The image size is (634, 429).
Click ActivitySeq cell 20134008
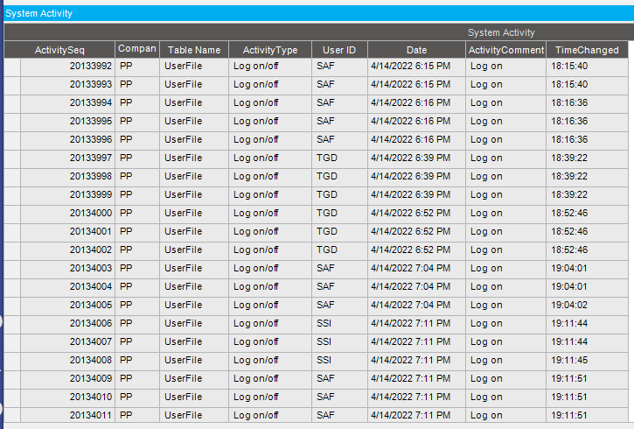[68, 361]
